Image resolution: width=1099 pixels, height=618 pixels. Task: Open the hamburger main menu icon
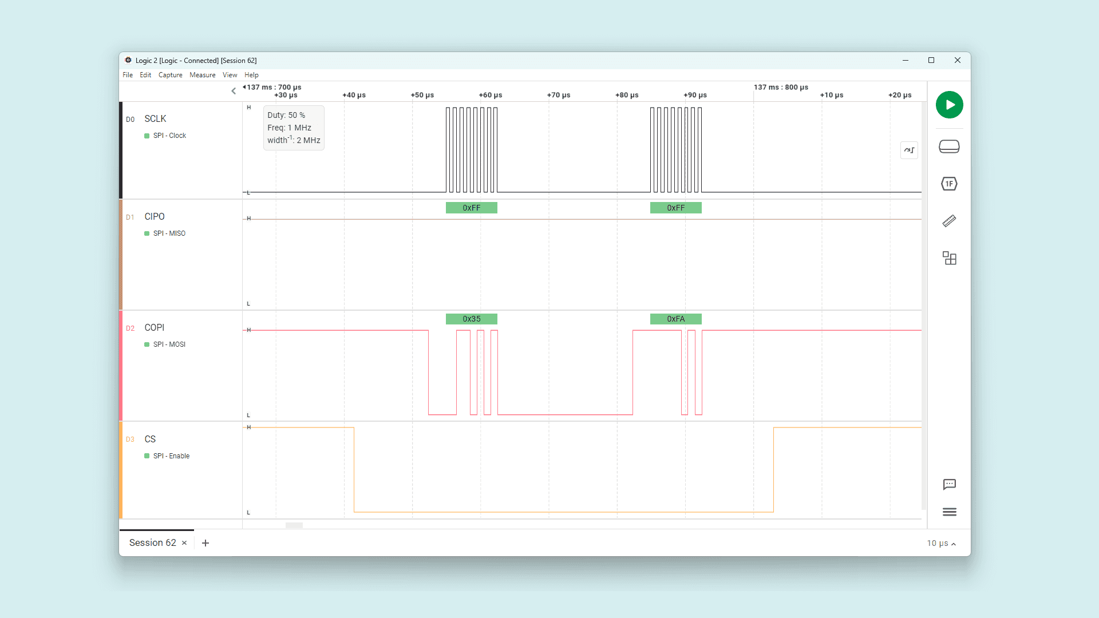[949, 512]
